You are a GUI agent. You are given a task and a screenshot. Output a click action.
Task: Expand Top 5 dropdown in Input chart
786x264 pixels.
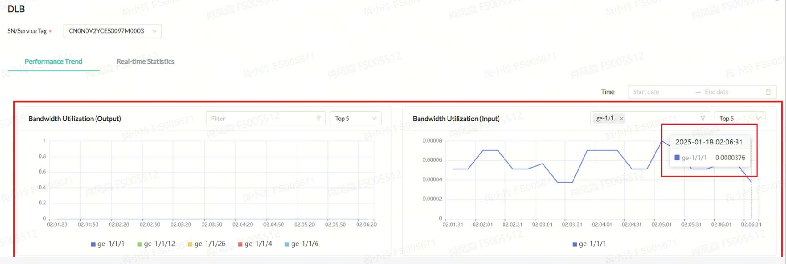point(740,119)
